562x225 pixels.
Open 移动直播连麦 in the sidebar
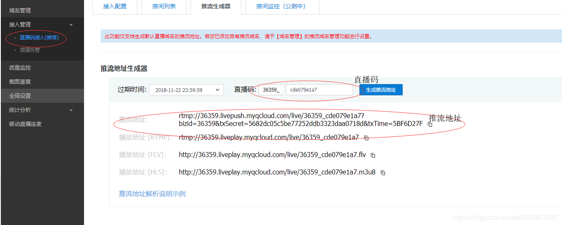click(25, 124)
